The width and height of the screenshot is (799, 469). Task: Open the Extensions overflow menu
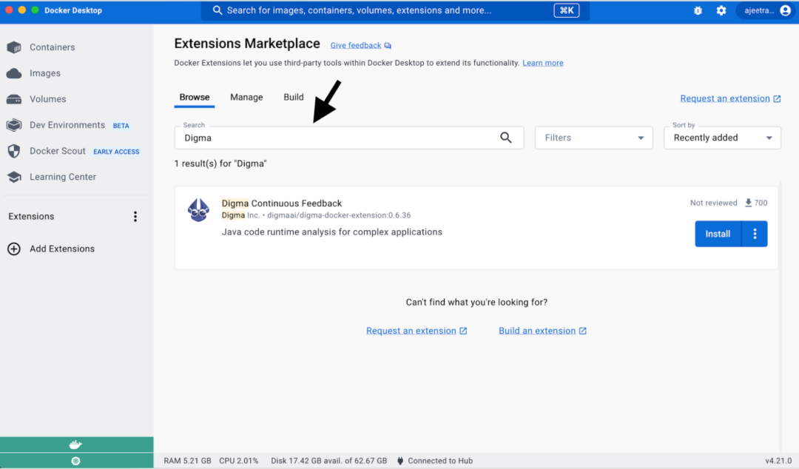click(x=135, y=216)
